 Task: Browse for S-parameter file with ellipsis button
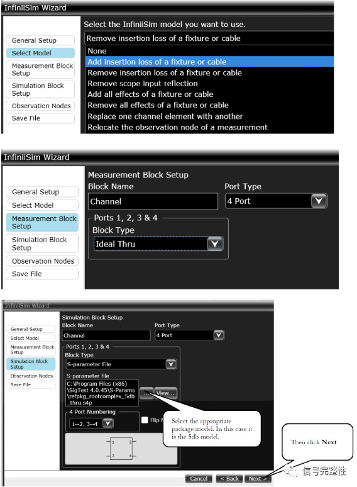tap(146, 393)
